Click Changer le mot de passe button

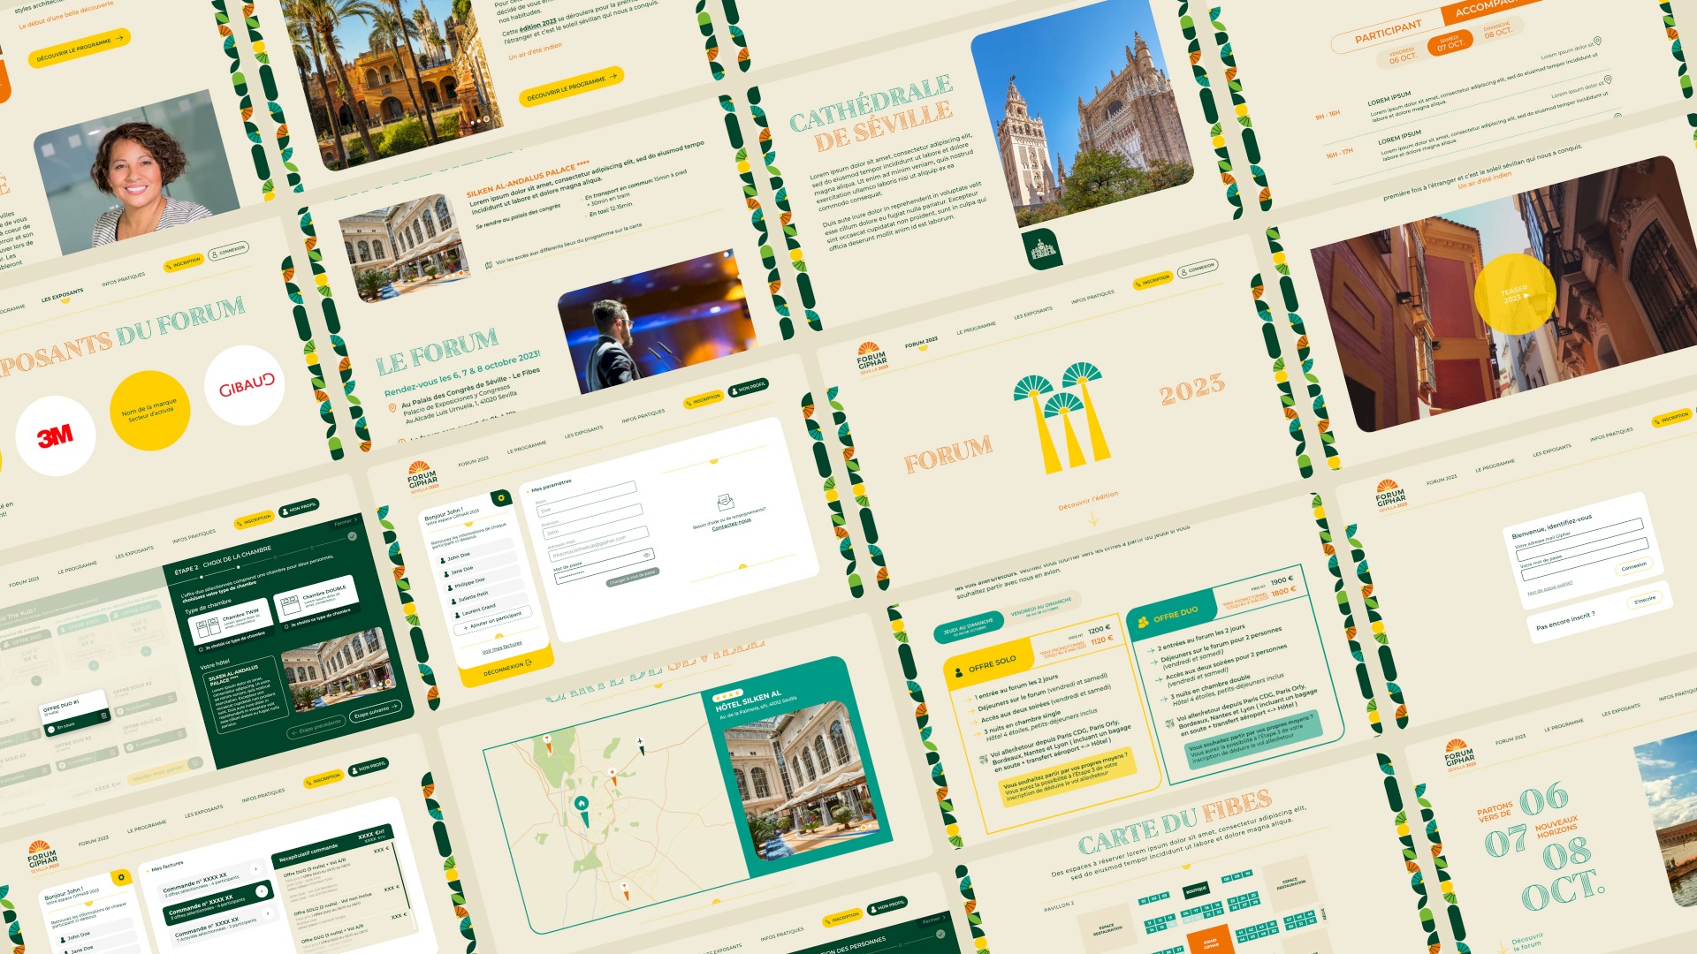click(x=632, y=578)
